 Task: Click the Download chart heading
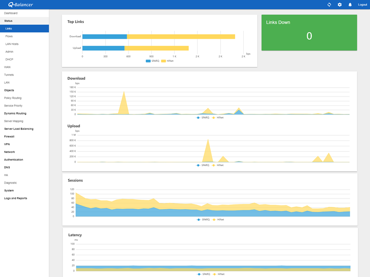(x=76, y=78)
